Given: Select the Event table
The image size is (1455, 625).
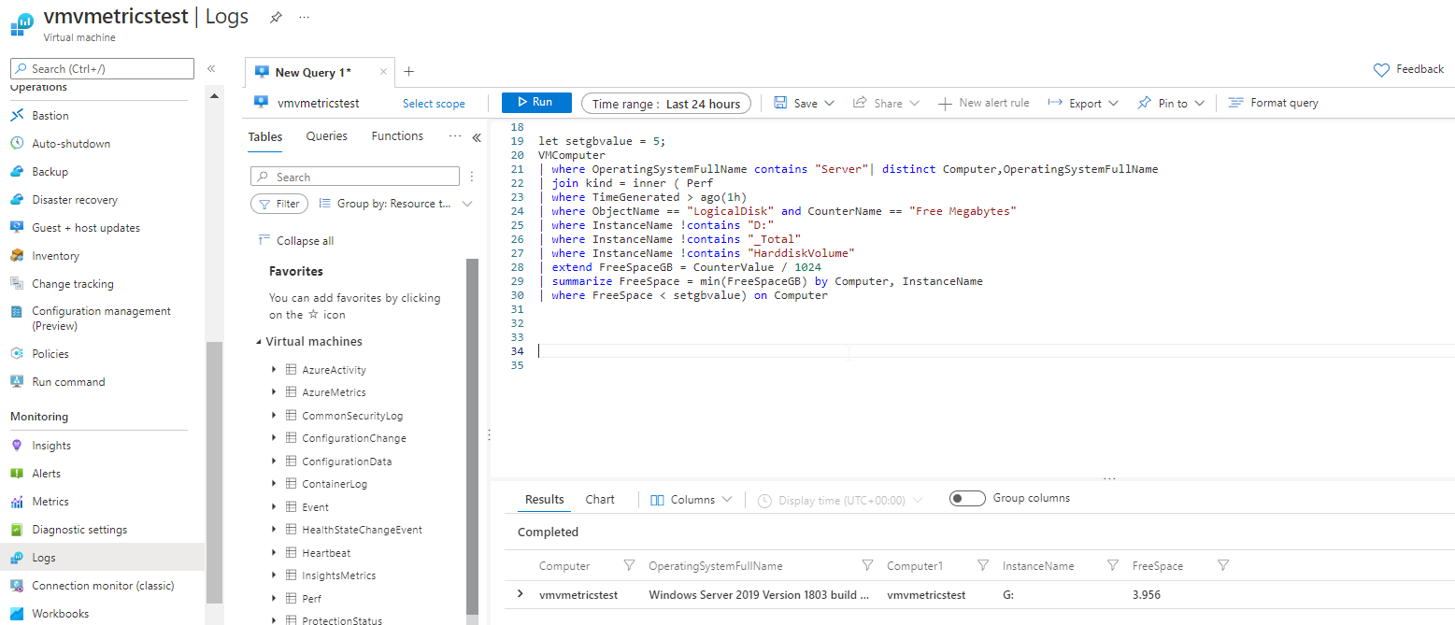Looking at the screenshot, I should [315, 507].
